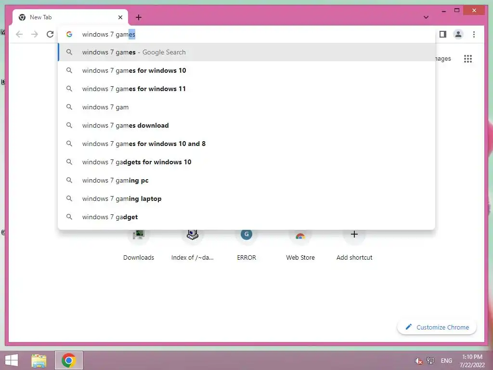Open the Downloads shortcut
The height and width of the screenshot is (370, 493).
point(138,245)
